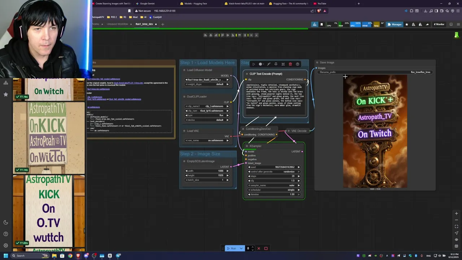Change the DualCLIPLoader device selector
Viewport: 462px width, 260px height.
tap(207, 120)
